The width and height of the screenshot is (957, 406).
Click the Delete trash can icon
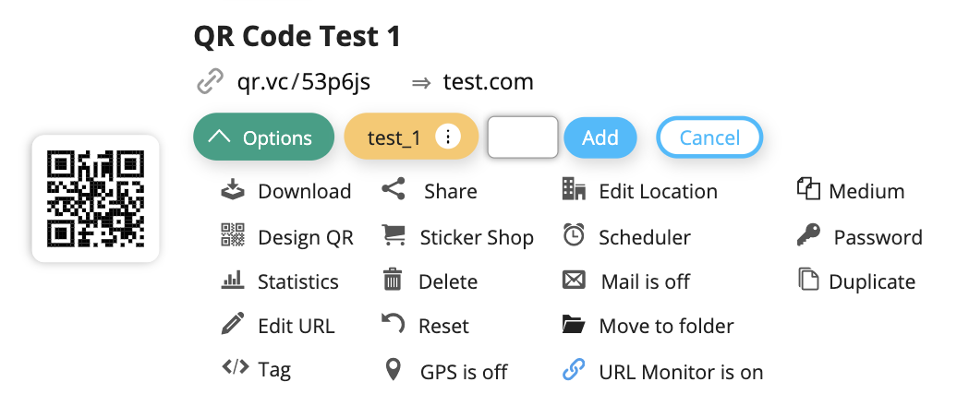[x=394, y=281]
